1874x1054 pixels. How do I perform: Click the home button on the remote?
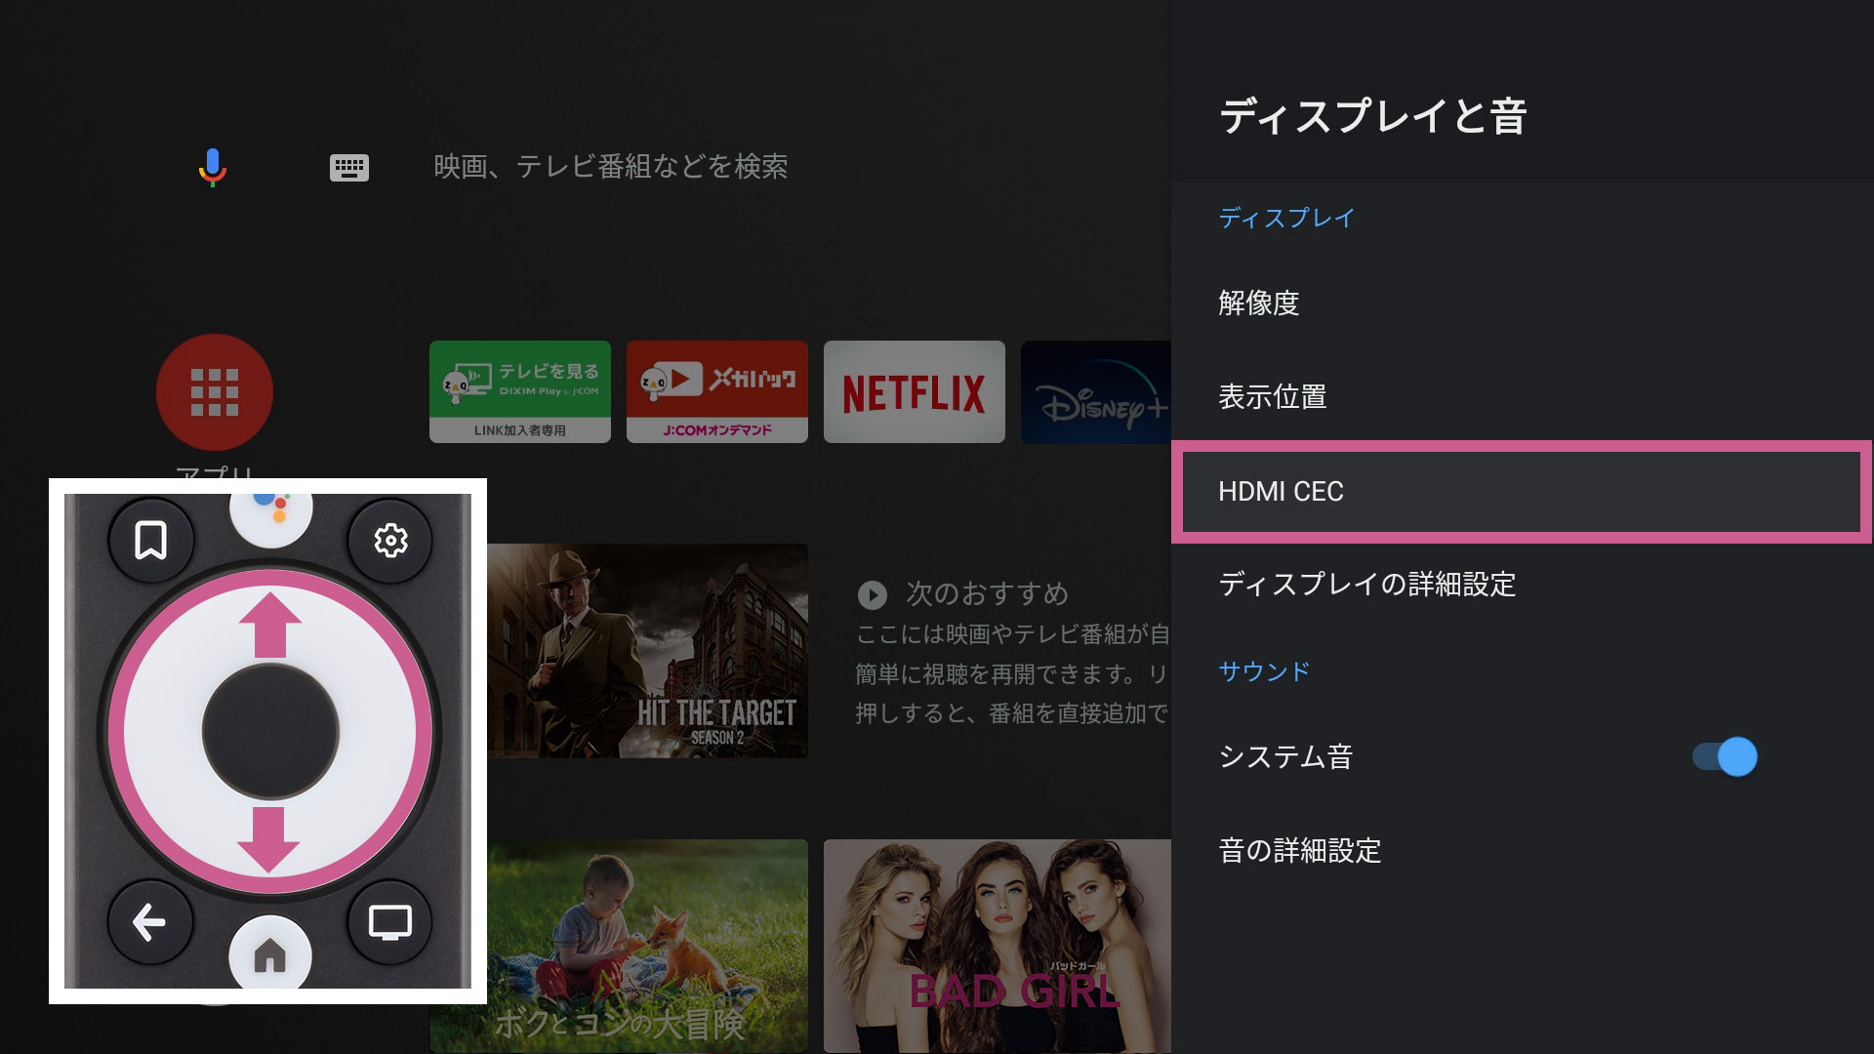pyautogui.click(x=270, y=954)
